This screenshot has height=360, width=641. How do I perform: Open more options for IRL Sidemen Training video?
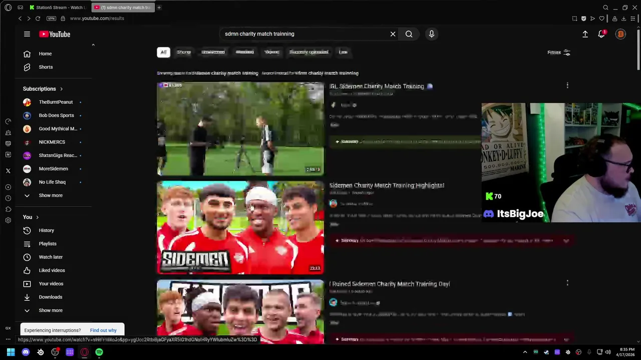(567, 85)
